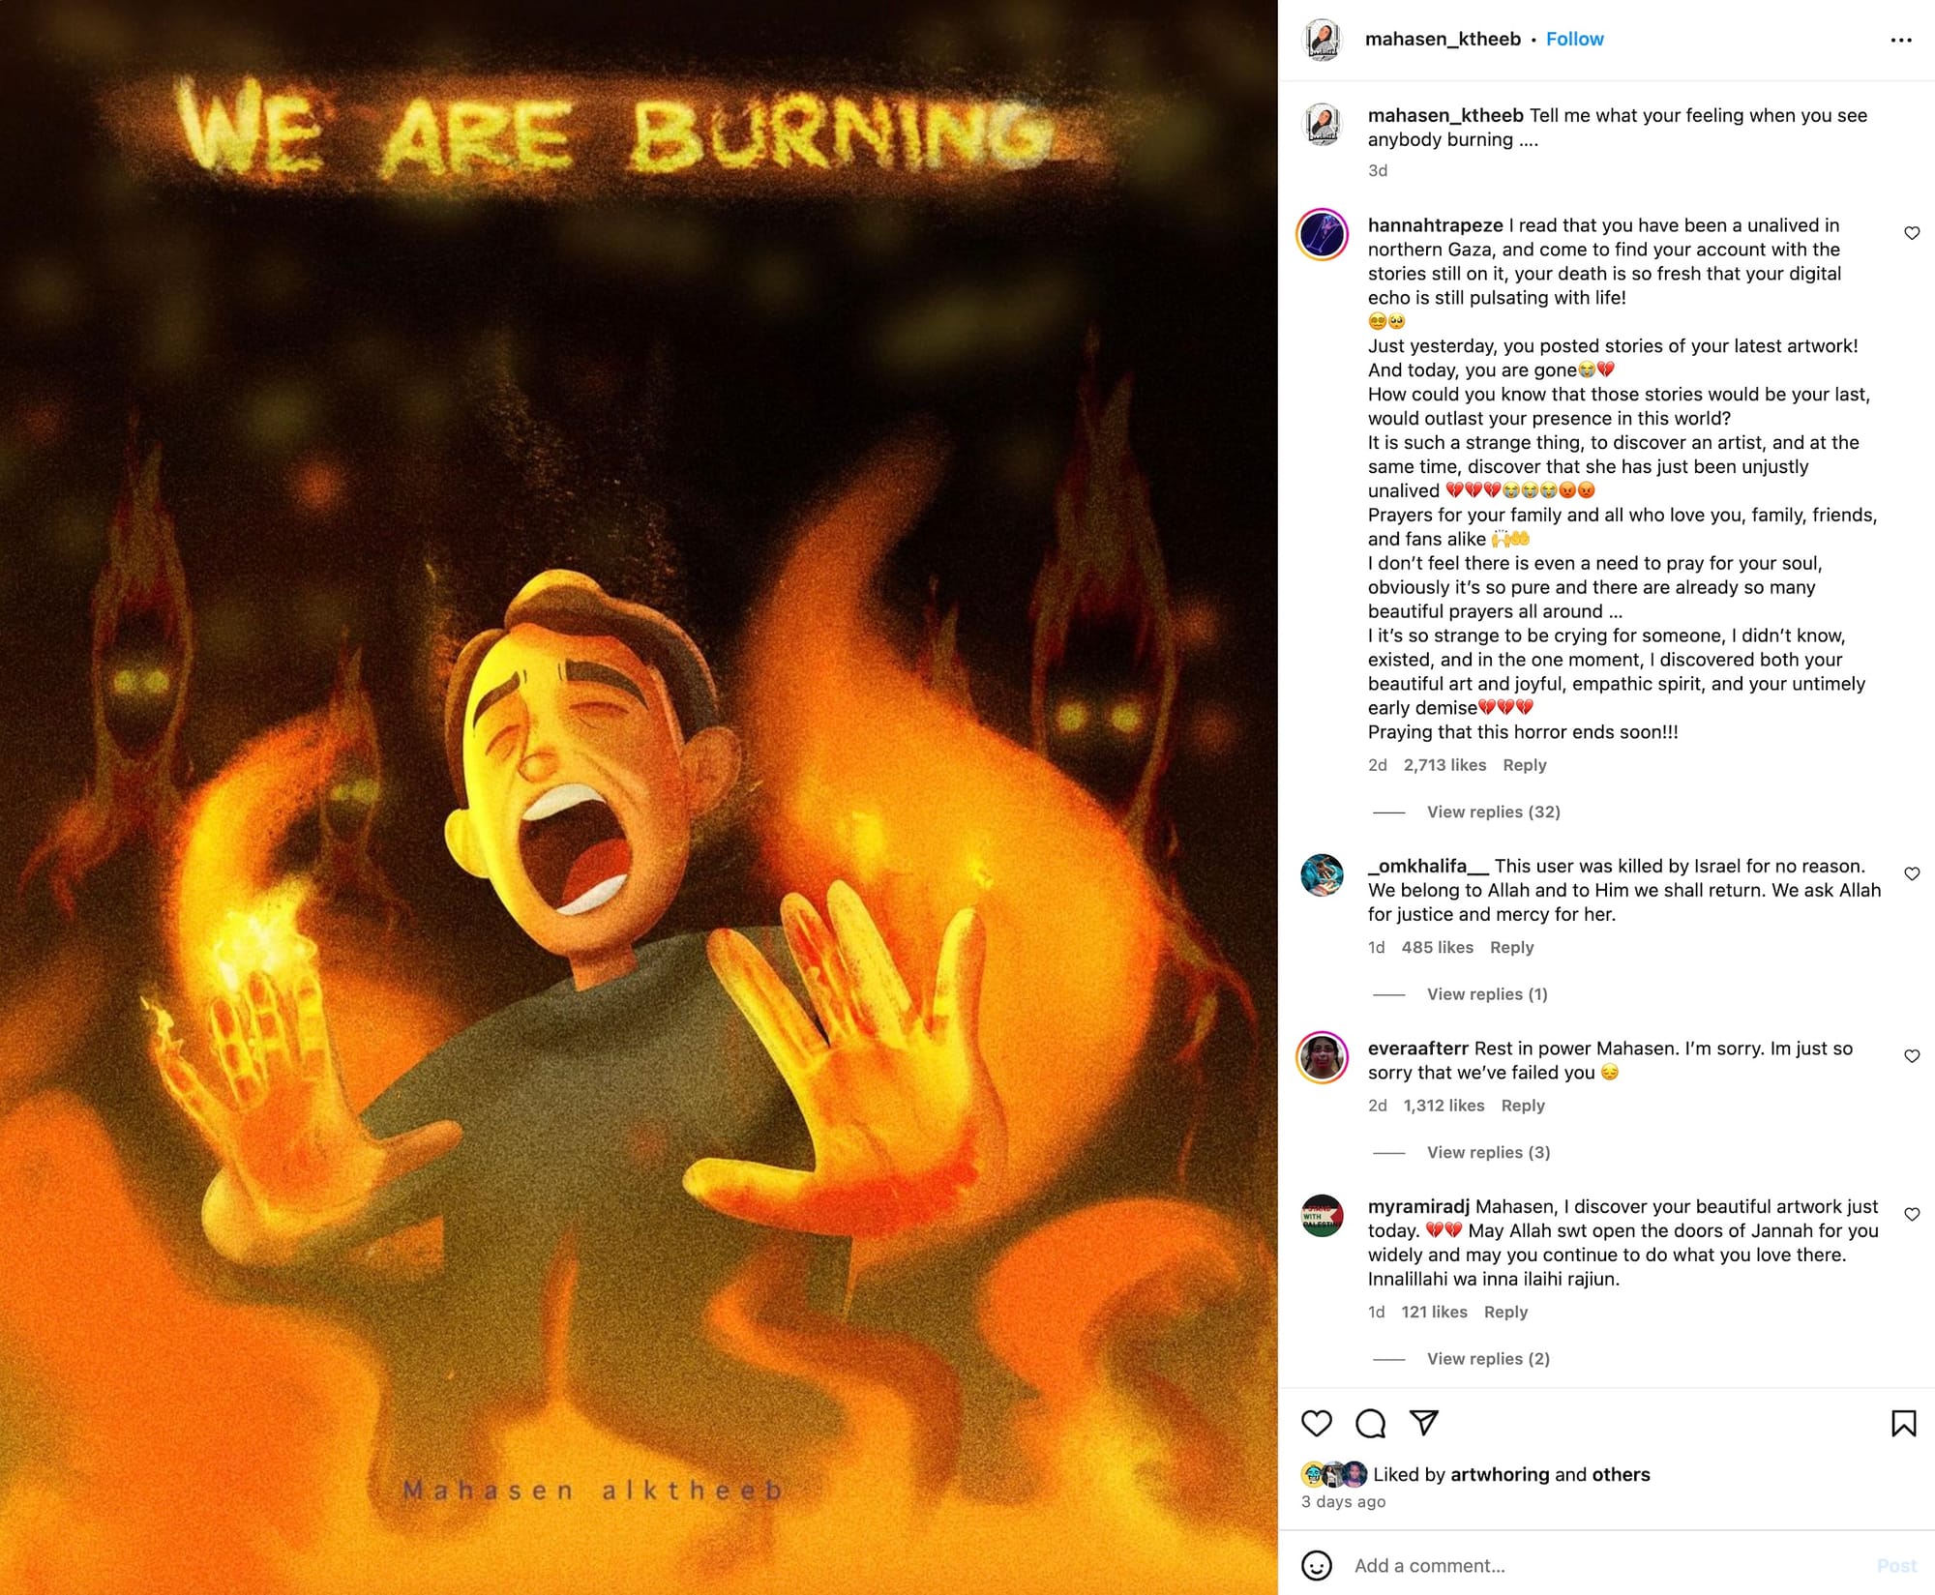Image resolution: width=1935 pixels, height=1595 pixels.
Task: Open the comment bubble icon
Action: 1370,1424
